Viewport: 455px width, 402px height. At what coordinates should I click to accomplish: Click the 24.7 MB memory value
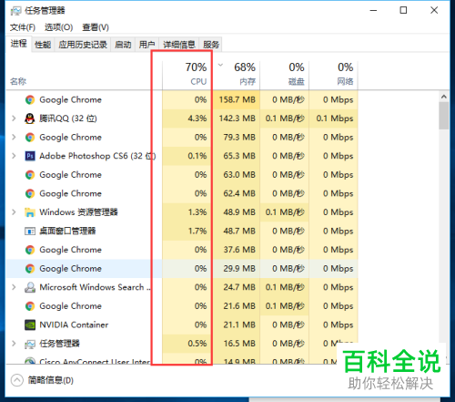[239, 287]
